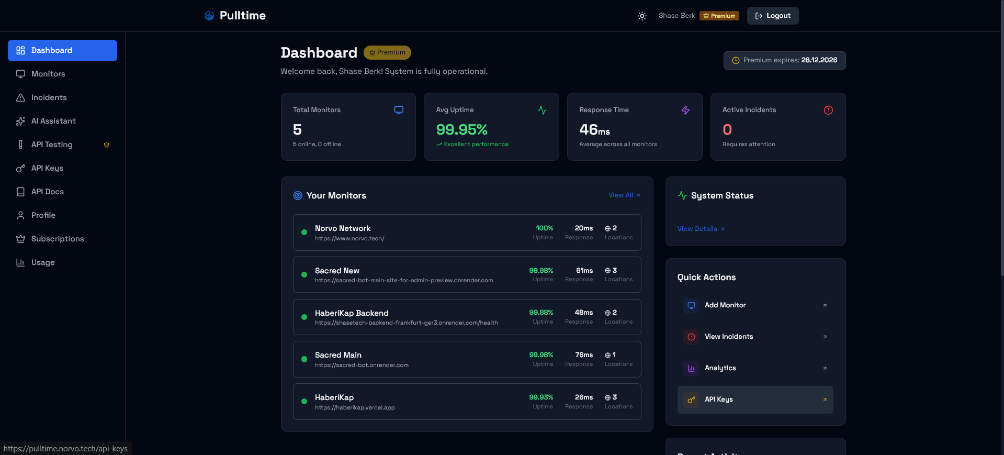This screenshot has width=1004, height=455.
Task: Click the green status dot for HaberiKap Backend
Action: point(304,317)
